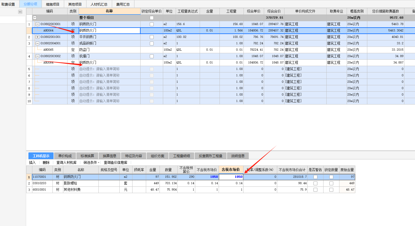The width and height of the screenshot is (415, 226).
Task: Click the 综合合价 column header
Action: click(x=274, y=11)
